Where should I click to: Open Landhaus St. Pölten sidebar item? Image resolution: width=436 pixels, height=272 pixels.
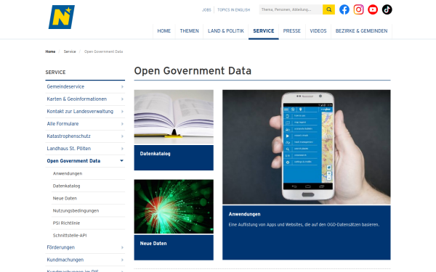[x=69, y=149]
